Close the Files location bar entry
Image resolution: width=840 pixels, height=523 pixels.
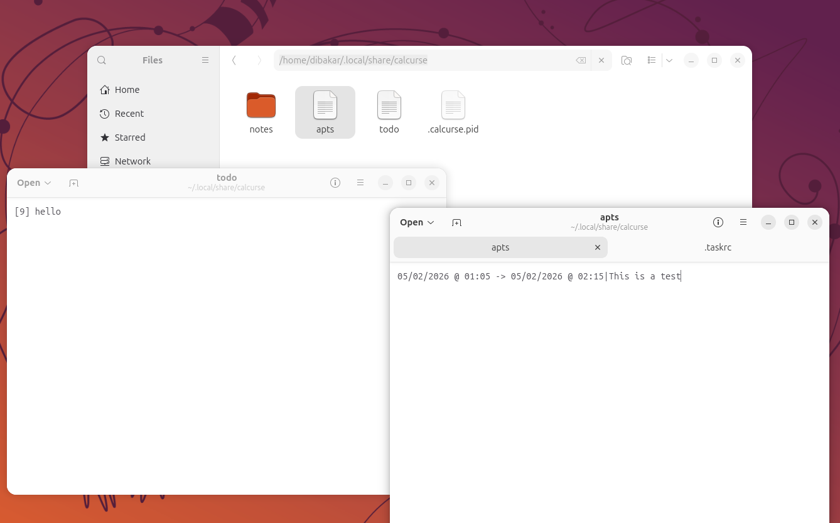(601, 60)
